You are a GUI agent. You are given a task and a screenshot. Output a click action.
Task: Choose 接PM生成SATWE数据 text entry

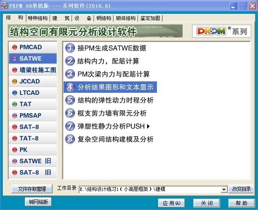[112, 48]
